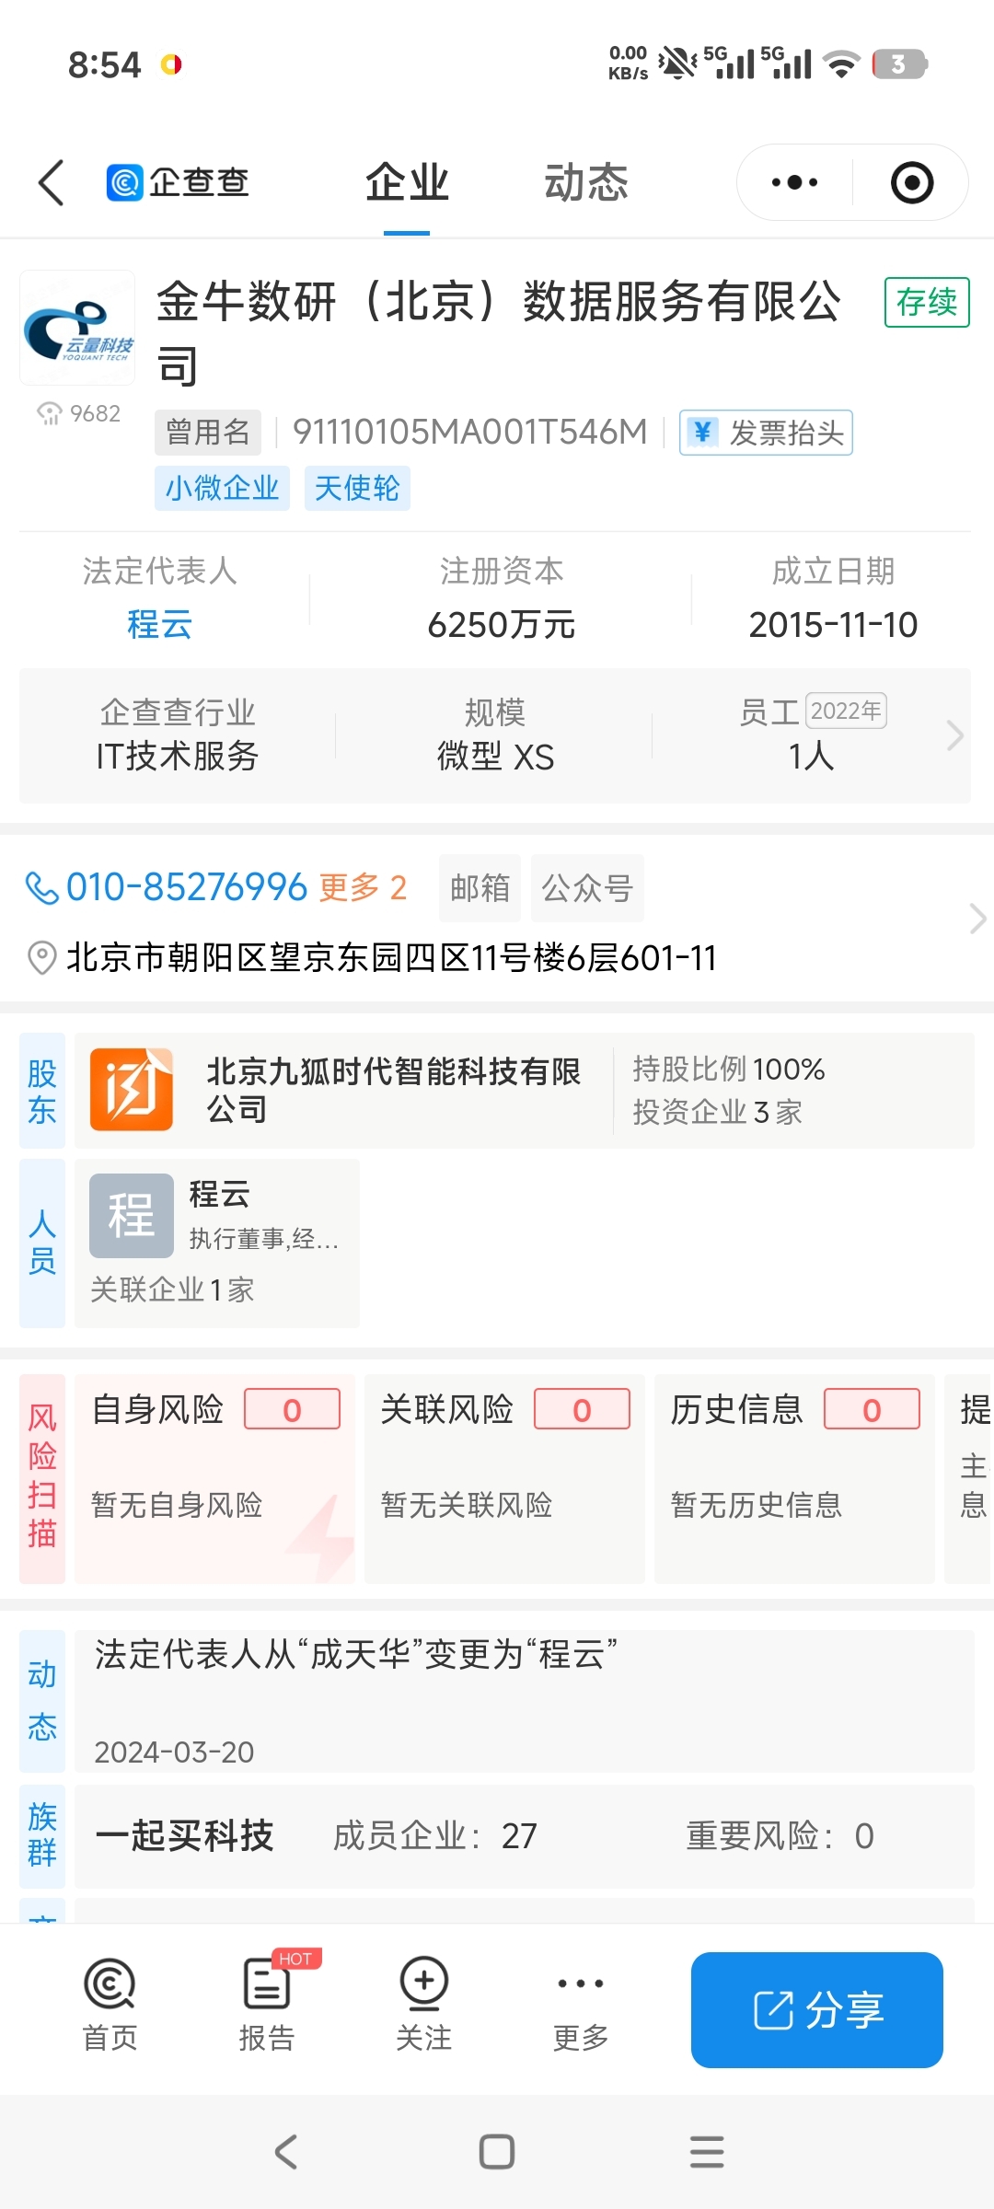This screenshot has width=994, height=2209.
Task: Tap the 存续 status badge
Action: point(927,302)
